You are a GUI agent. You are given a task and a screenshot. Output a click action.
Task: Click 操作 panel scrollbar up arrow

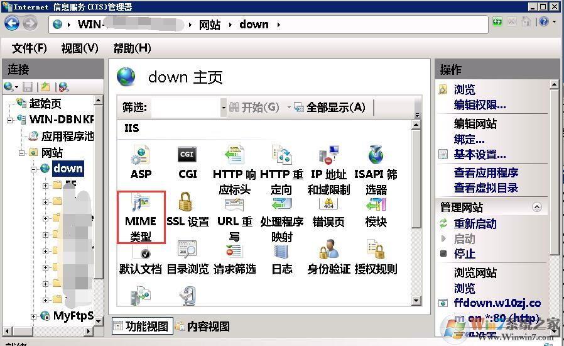(554, 85)
